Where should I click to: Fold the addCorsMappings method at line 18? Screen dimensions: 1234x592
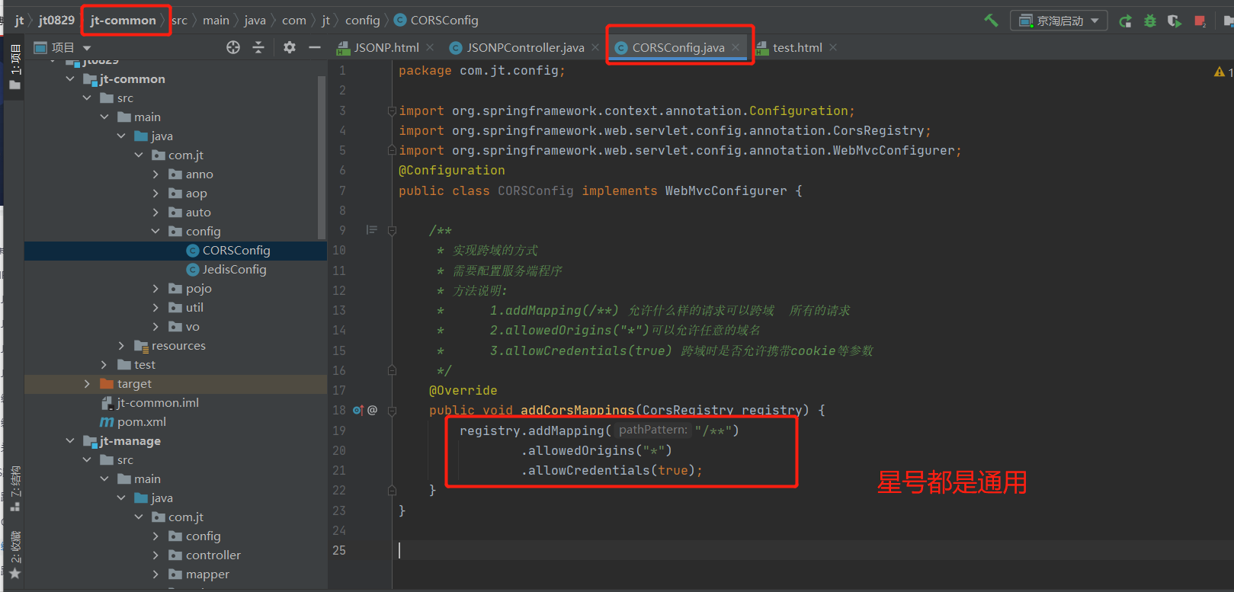pyautogui.click(x=392, y=410)
